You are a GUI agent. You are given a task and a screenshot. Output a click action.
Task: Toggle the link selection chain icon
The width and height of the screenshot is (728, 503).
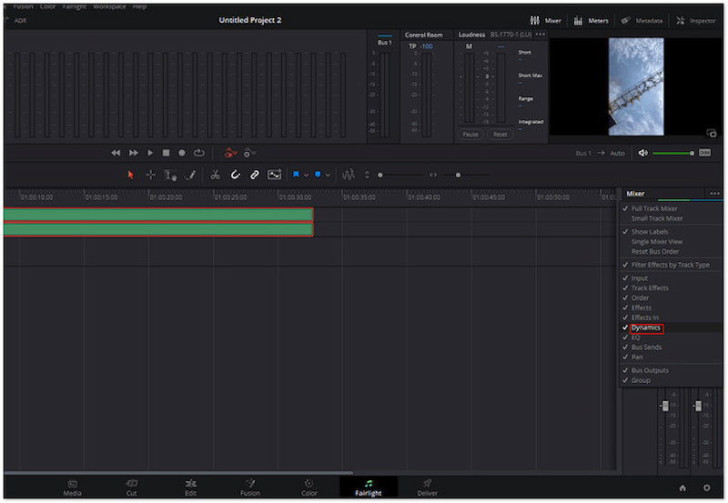point(255,175)
